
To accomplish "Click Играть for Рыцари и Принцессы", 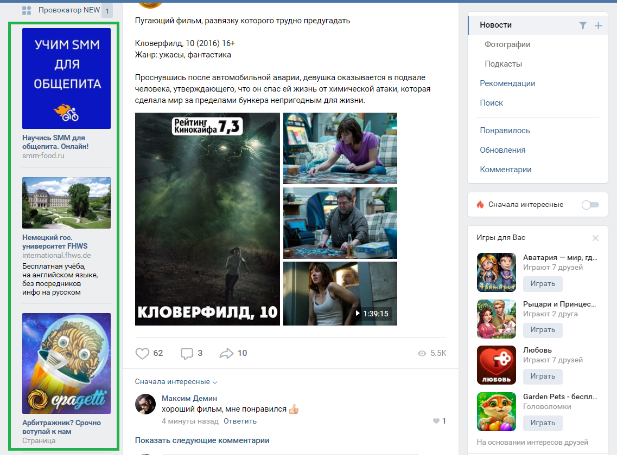I will tap(543, 330).
